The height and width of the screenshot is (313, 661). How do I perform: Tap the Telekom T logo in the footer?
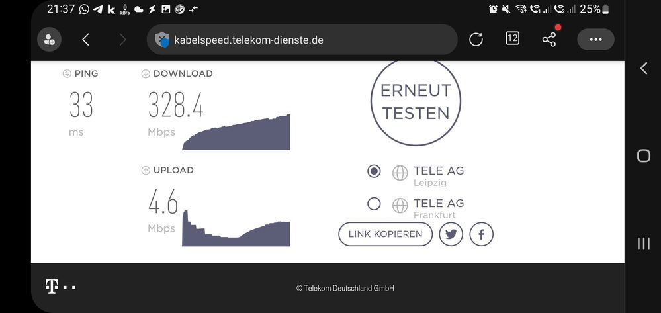coord(52,287)
